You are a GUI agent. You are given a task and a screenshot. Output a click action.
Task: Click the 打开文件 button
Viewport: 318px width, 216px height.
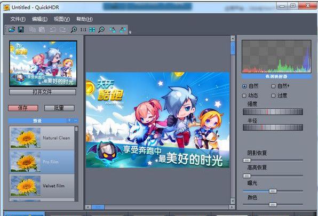click(43, 92)
